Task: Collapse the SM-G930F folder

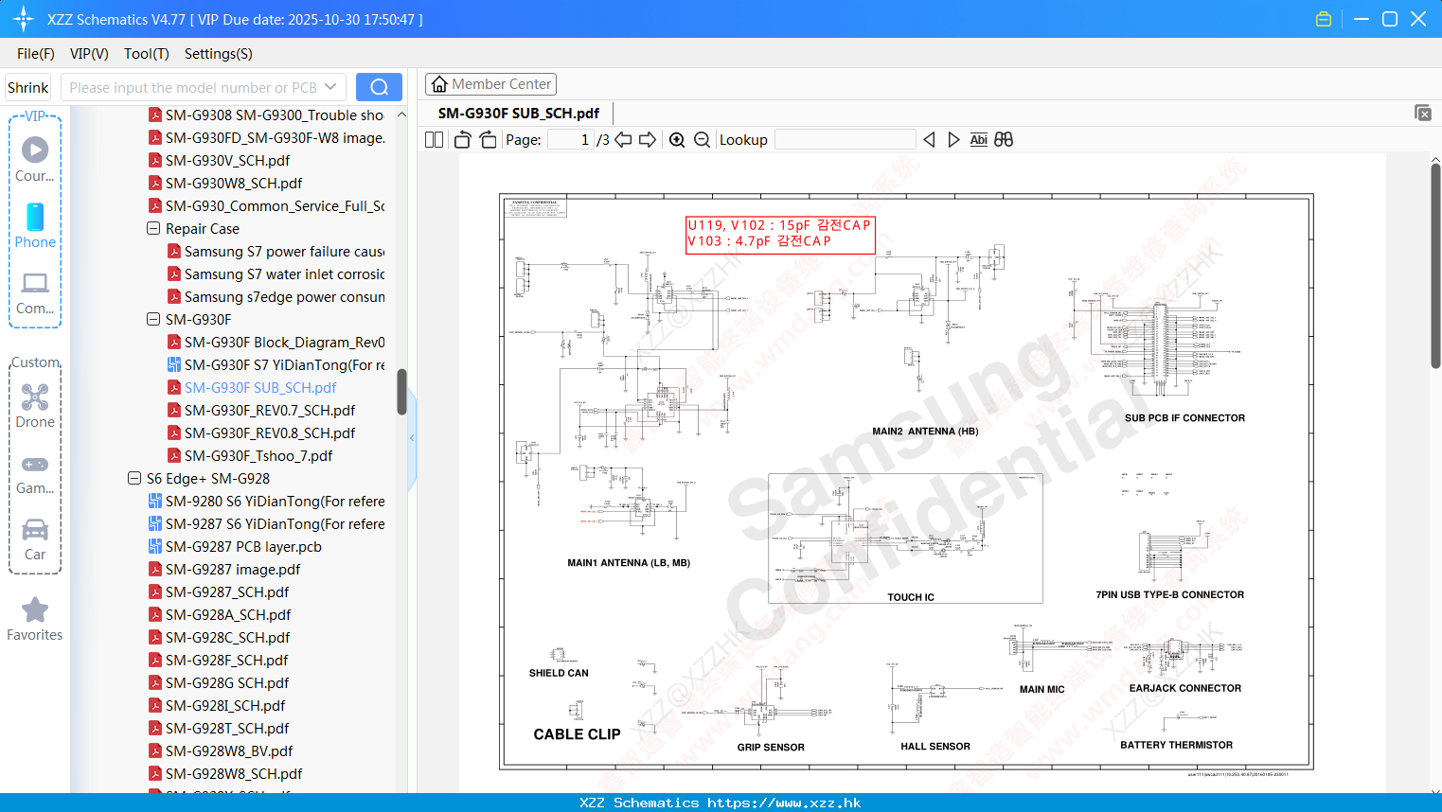Action: point(153,319)
